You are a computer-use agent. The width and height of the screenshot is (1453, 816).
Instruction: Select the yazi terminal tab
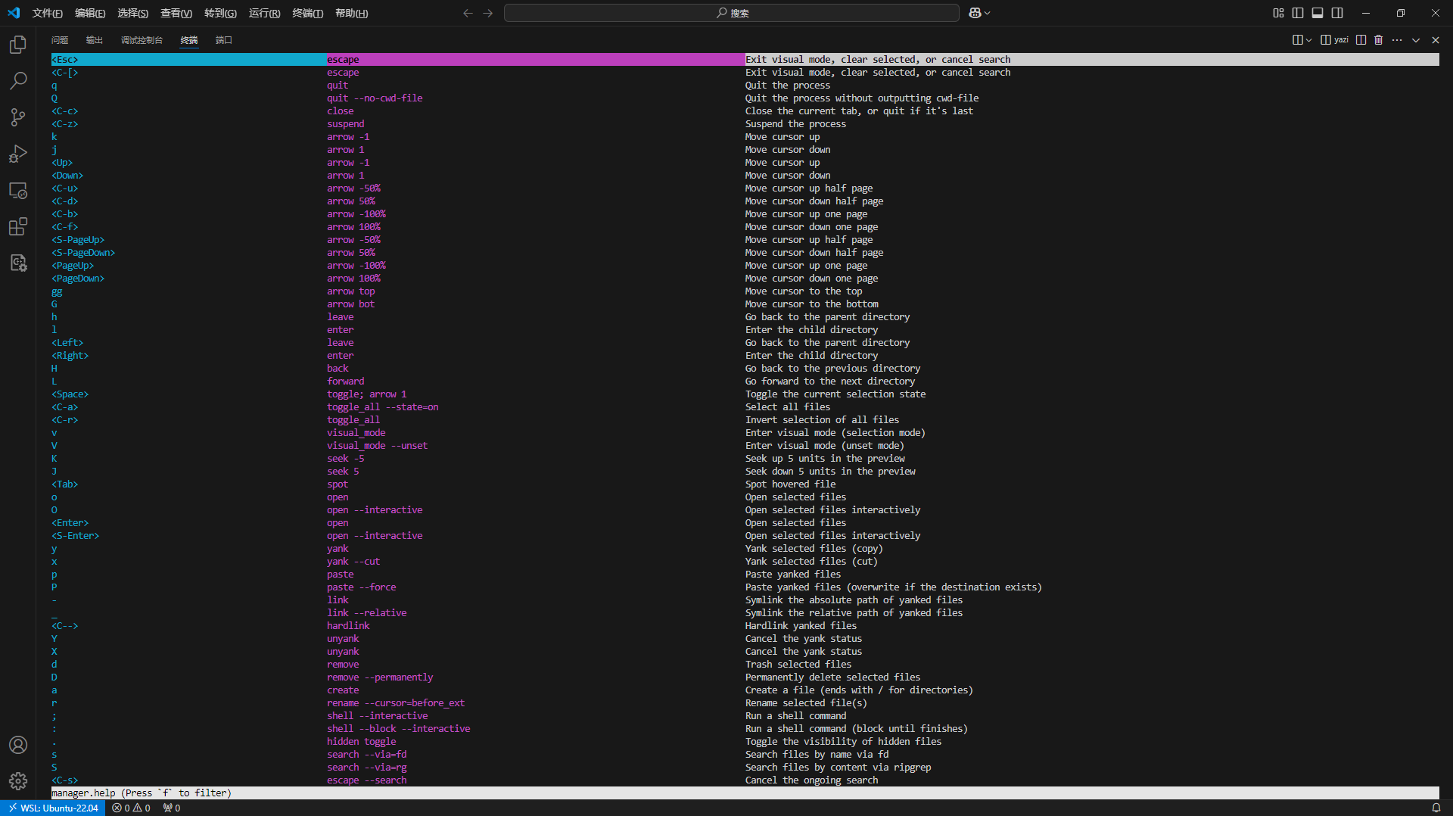(x=1334, y=40)
